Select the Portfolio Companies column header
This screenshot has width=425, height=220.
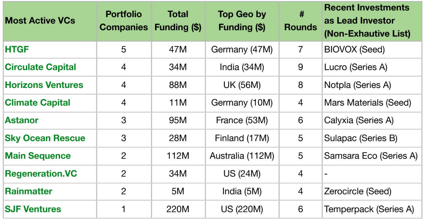coord(124,21)
